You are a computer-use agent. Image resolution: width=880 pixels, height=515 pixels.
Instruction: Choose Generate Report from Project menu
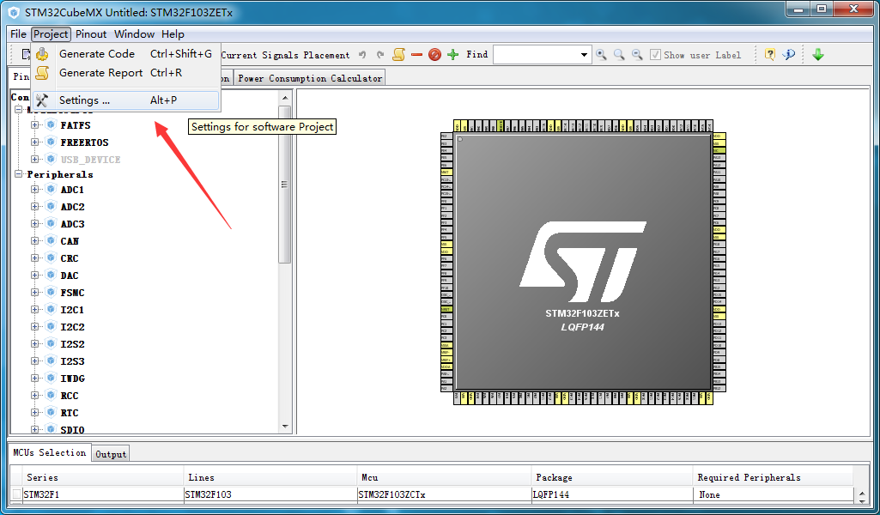coord(125,72)
